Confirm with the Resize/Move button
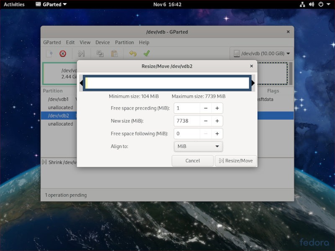Image resolution: width=335 pixels, height=251 pixels. point(236,161)
